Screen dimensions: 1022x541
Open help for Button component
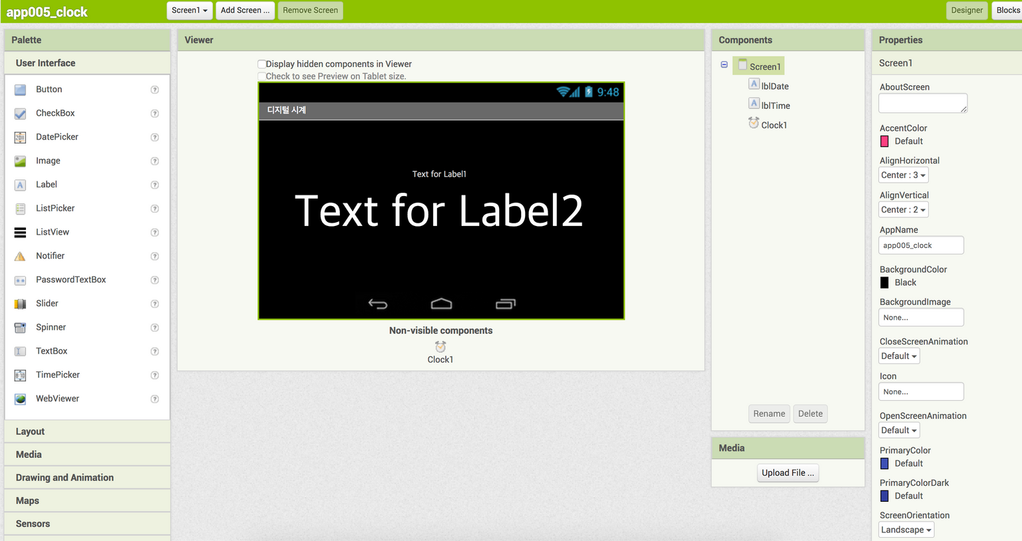click(x=154, y=90)
